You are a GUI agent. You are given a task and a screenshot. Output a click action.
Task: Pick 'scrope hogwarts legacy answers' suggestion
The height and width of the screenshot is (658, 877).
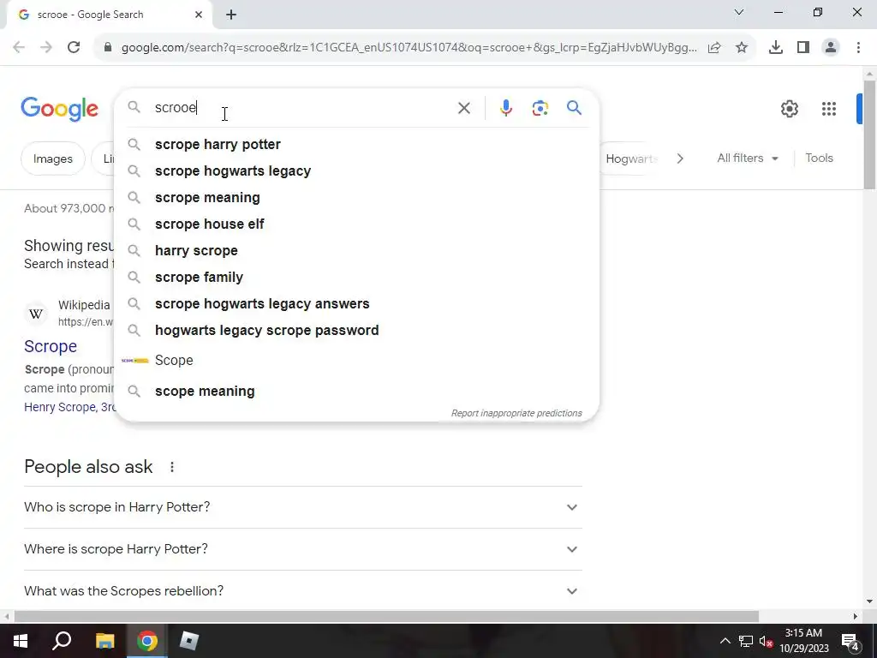pyautogui.click(x=356, y=304)
